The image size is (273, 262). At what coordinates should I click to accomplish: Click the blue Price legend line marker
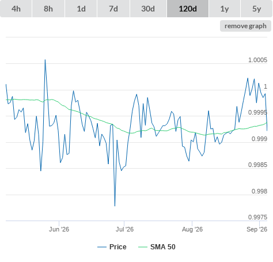pyautogui.click(x=102, y=247)
